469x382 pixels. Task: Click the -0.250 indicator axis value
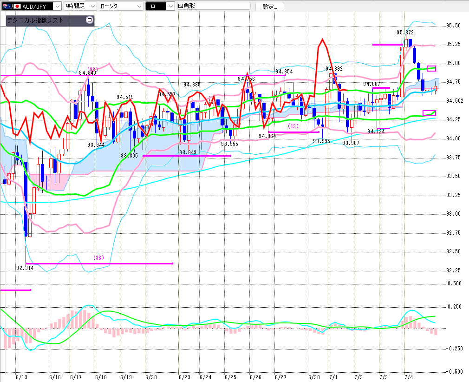pos(454,349)
